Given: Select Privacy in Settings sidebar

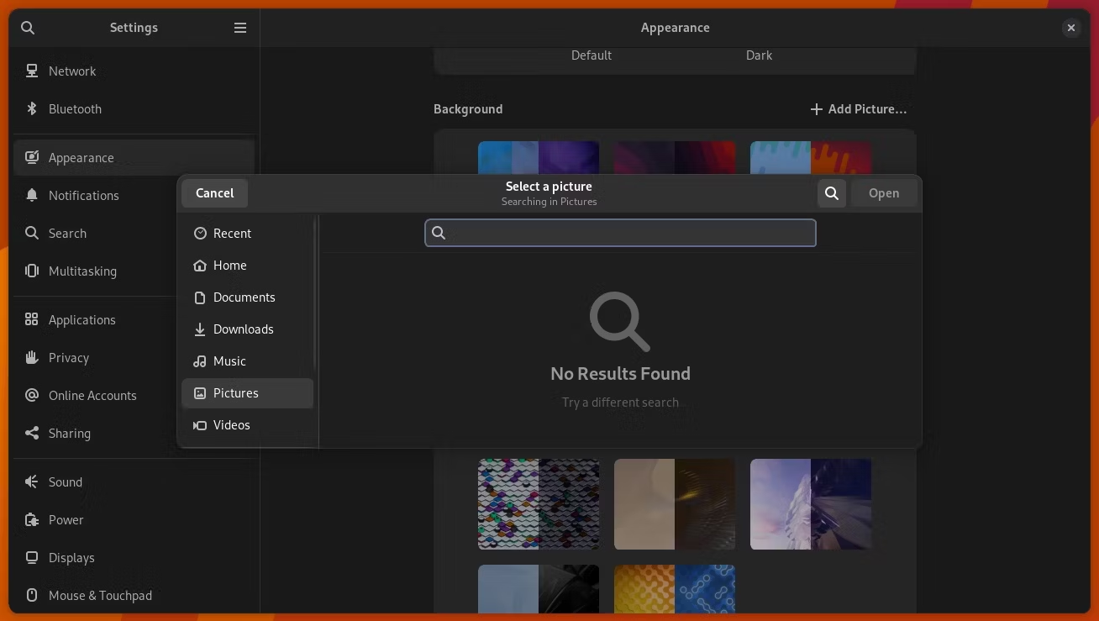Looking at the screenshot, I should 97,358.
